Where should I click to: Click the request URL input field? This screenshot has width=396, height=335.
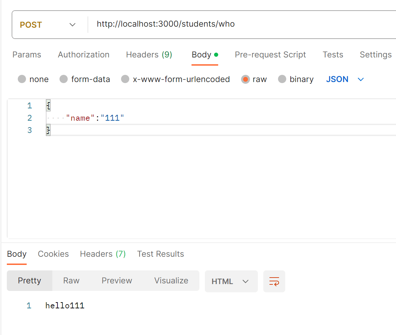coord(239,24)
